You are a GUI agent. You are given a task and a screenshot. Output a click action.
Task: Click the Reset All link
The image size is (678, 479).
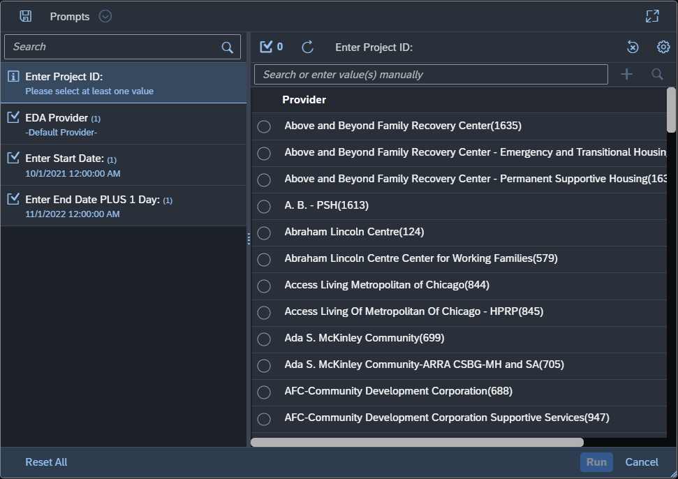(x=46, y=462)
